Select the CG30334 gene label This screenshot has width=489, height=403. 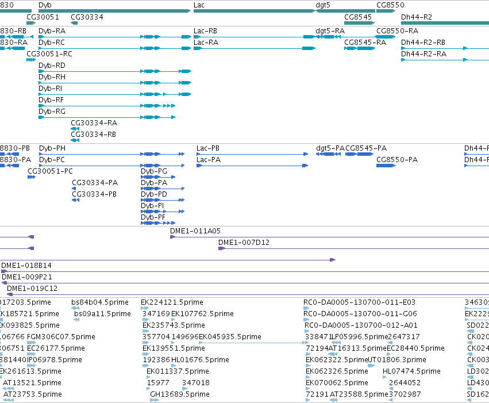click(x=87, y=17)
